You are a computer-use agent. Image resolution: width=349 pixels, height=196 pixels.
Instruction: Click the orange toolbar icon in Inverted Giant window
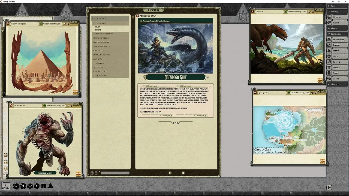[78, 174]
